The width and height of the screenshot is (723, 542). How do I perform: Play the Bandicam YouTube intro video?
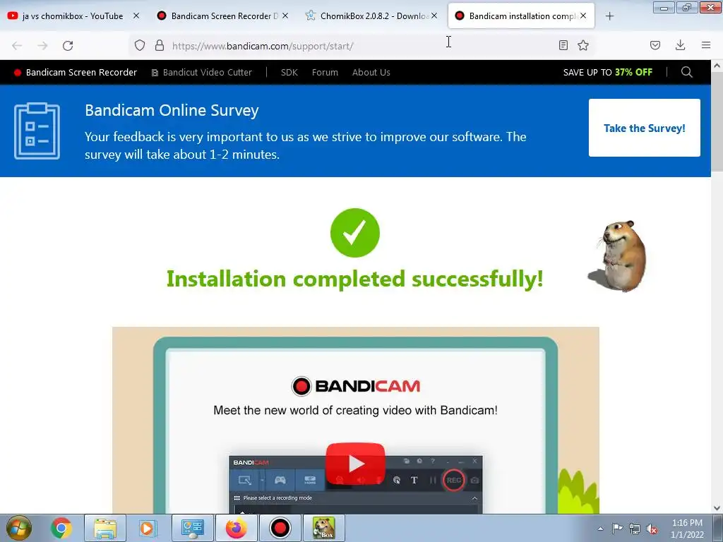tap(356, 463)
